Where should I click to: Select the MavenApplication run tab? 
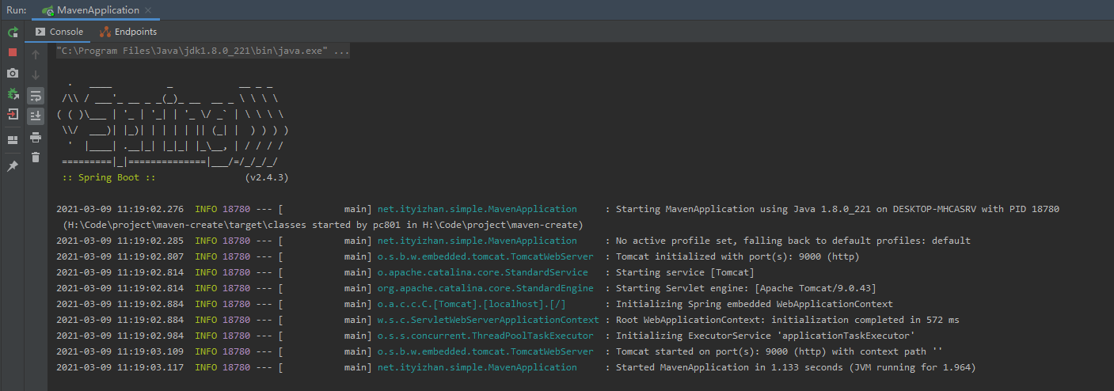pos(98,10)
